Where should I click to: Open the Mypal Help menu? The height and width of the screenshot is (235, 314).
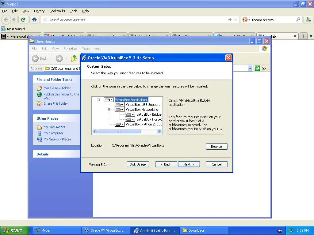pos(86,11)
